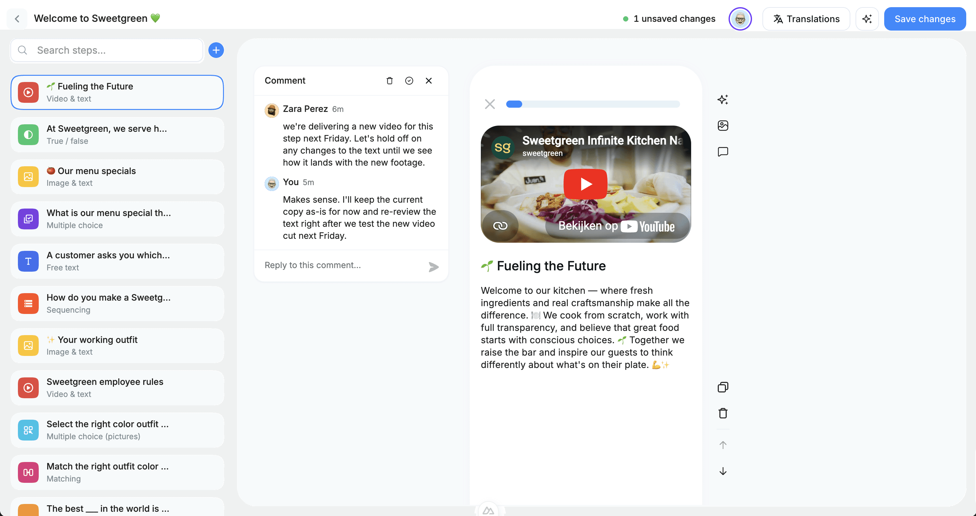Move step down with the down arrow
The image size is (976, 516).
point(722,471)
